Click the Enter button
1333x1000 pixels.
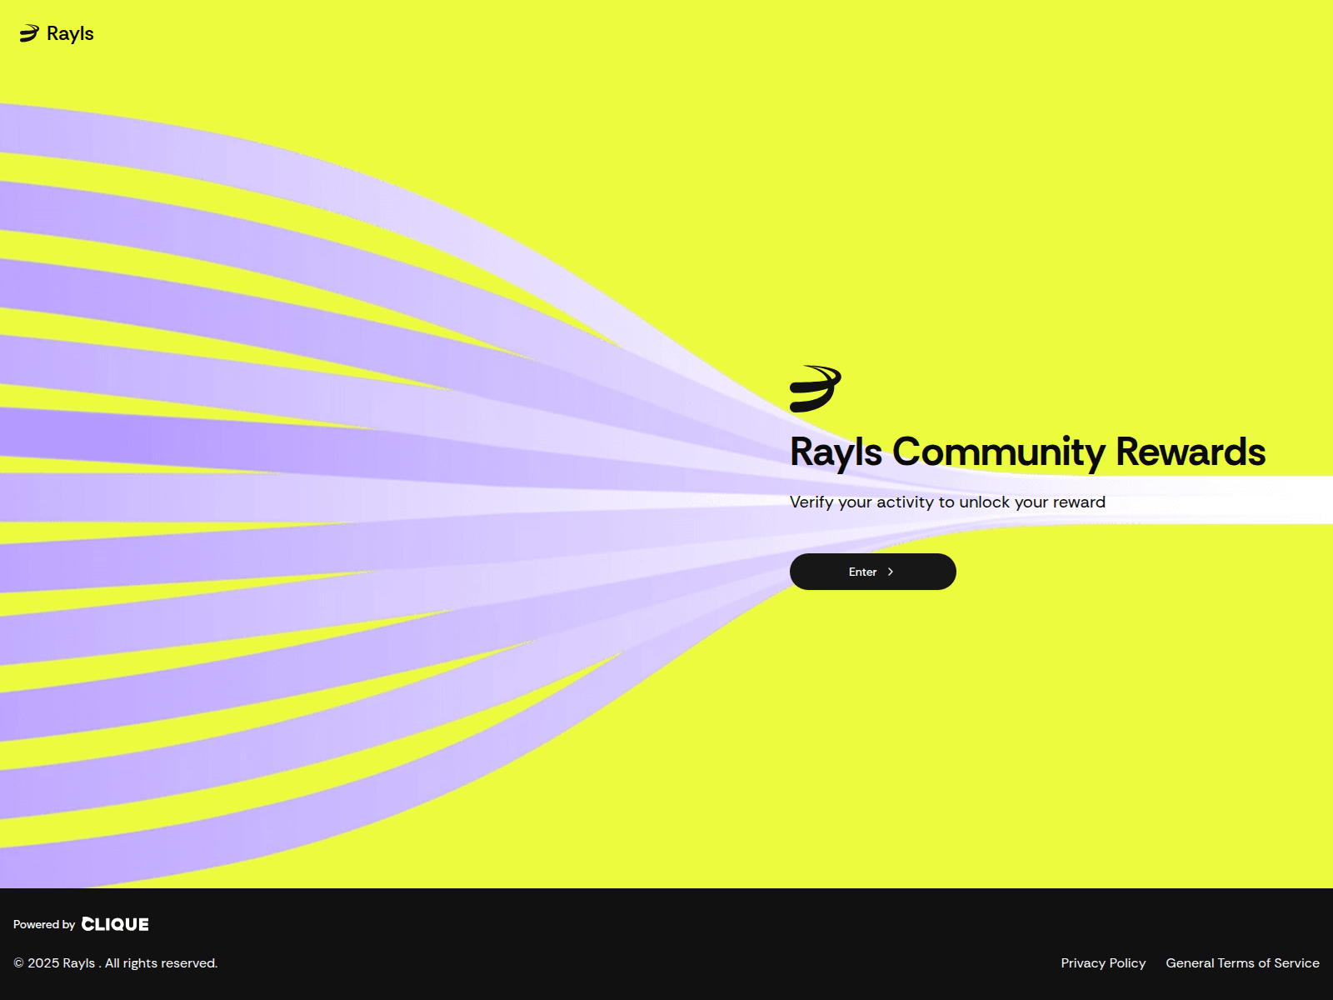(872, 572)
